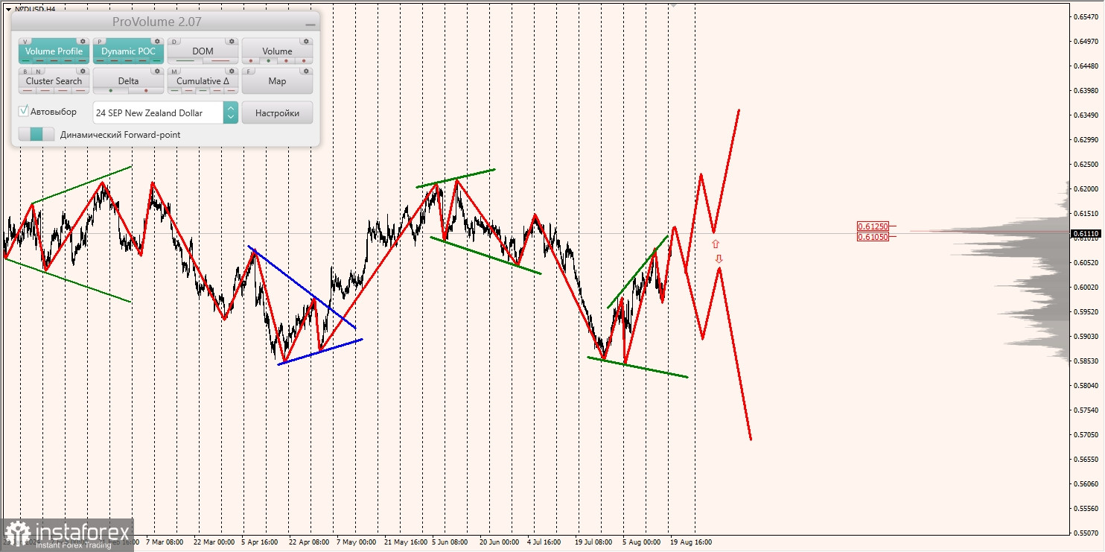
Task: Minimize the ProVolume 2.07 panel
Action: click(x=311, y=25)
